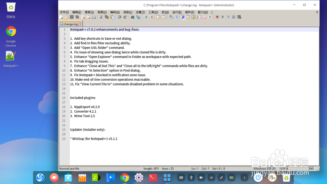Click the Cut scissors icon
Screen dimensions: 327x184
click(101, 17)
